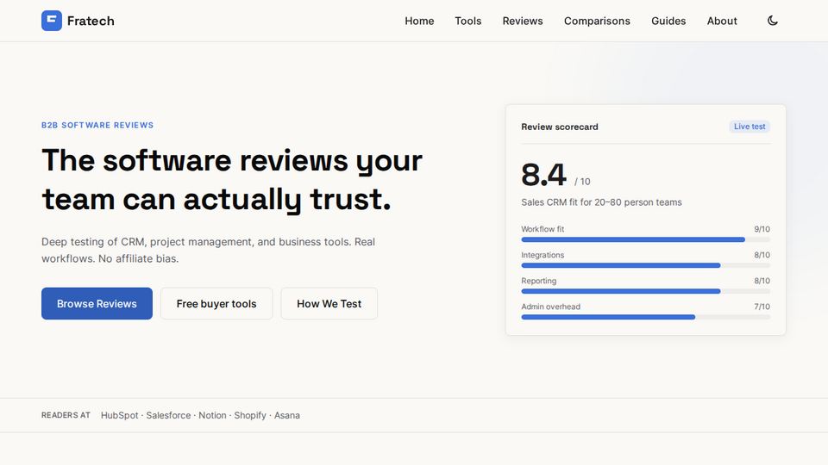Click the Live test badge

coord(750,127)
